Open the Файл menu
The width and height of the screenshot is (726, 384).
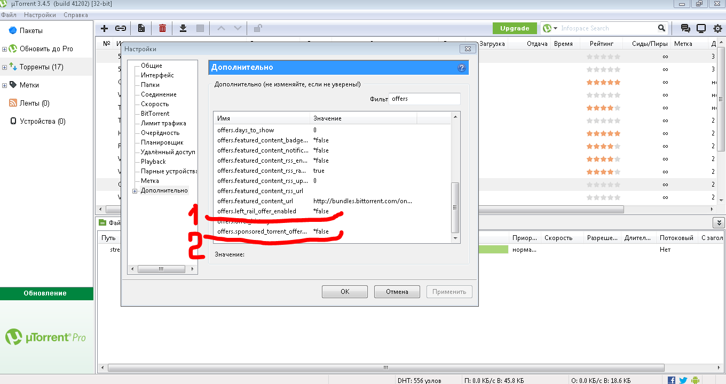click(x=9, y=15)
